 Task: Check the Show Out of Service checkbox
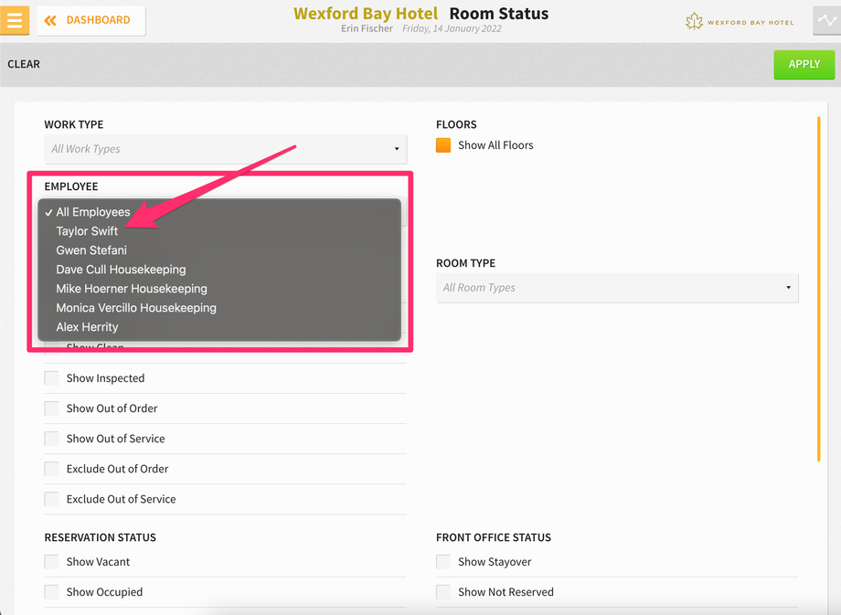pos(51,439)
